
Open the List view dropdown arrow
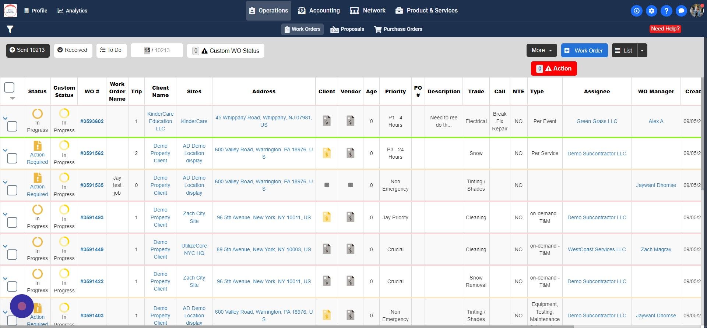tap(642, 50)
